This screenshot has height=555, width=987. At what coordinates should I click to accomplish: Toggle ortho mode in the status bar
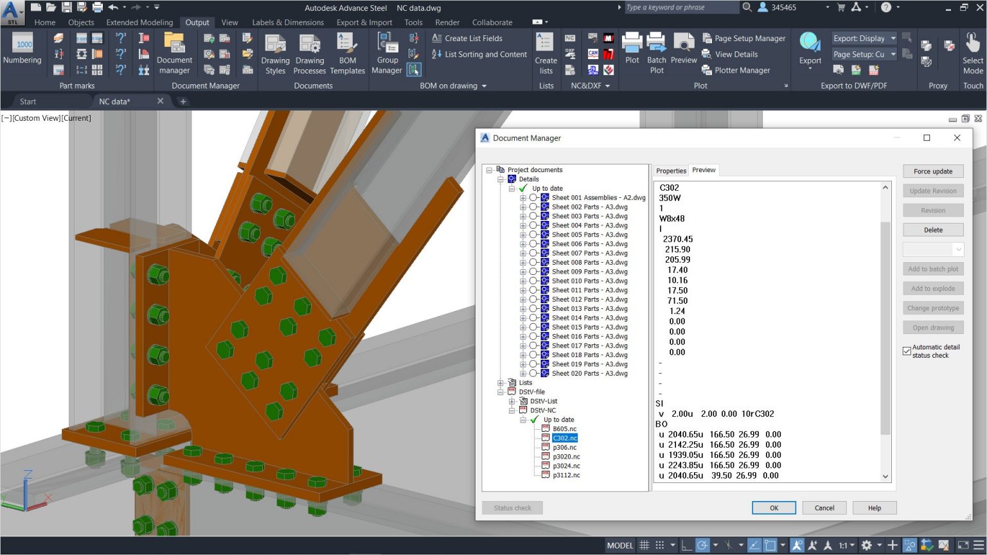click(x=686, y=545)
